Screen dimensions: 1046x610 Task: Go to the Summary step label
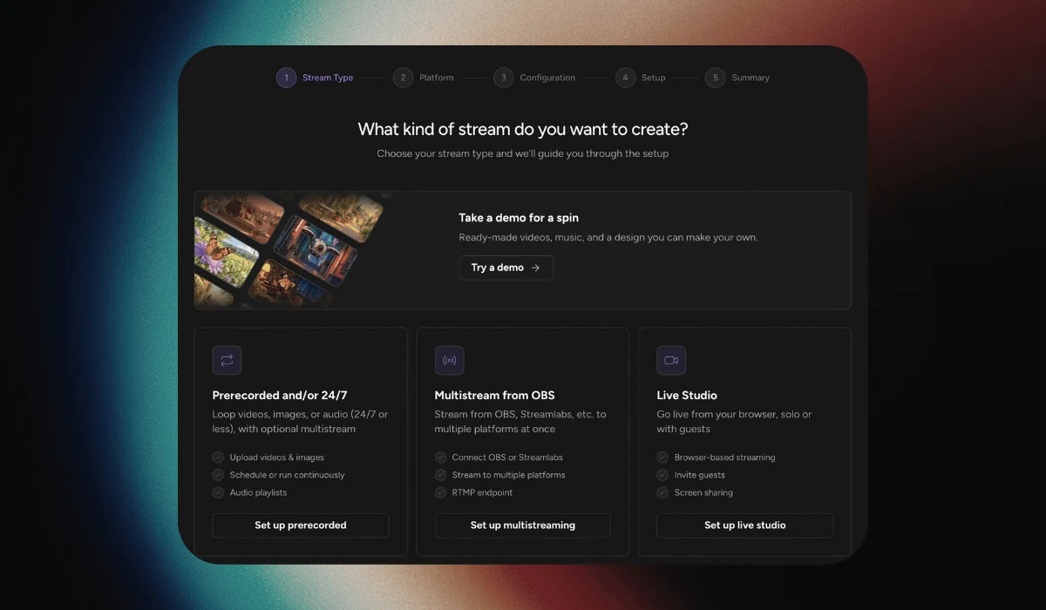[x=751, y=78]
